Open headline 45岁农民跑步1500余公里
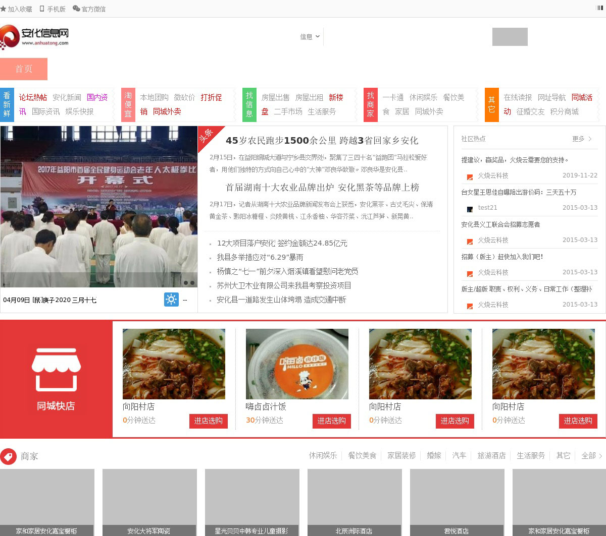Screen dimensions: 606x536 coord(322,141)
